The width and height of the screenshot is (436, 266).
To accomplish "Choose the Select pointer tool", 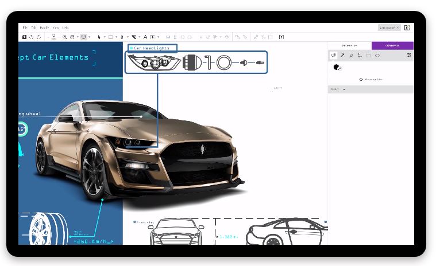I will coord(99,37).
